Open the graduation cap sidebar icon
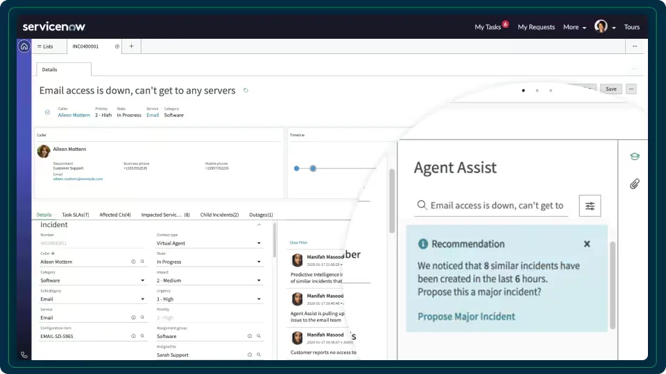 tap(635, 157)
